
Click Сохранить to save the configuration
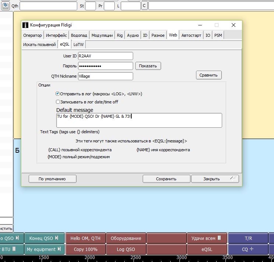pos(166,179)
